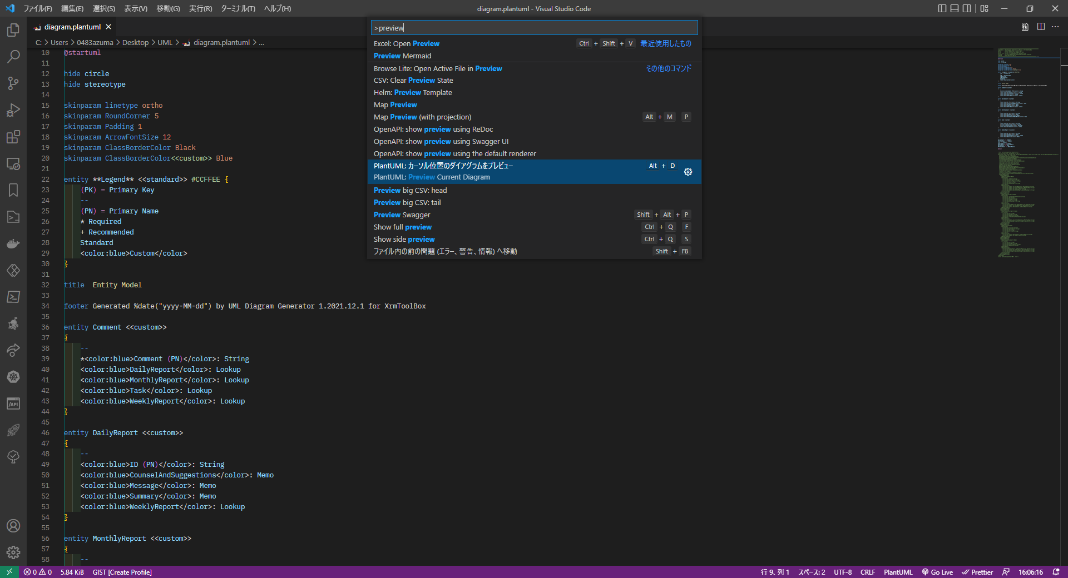
Task: Toggle the secondary side bar
Action: pos(967,8)
